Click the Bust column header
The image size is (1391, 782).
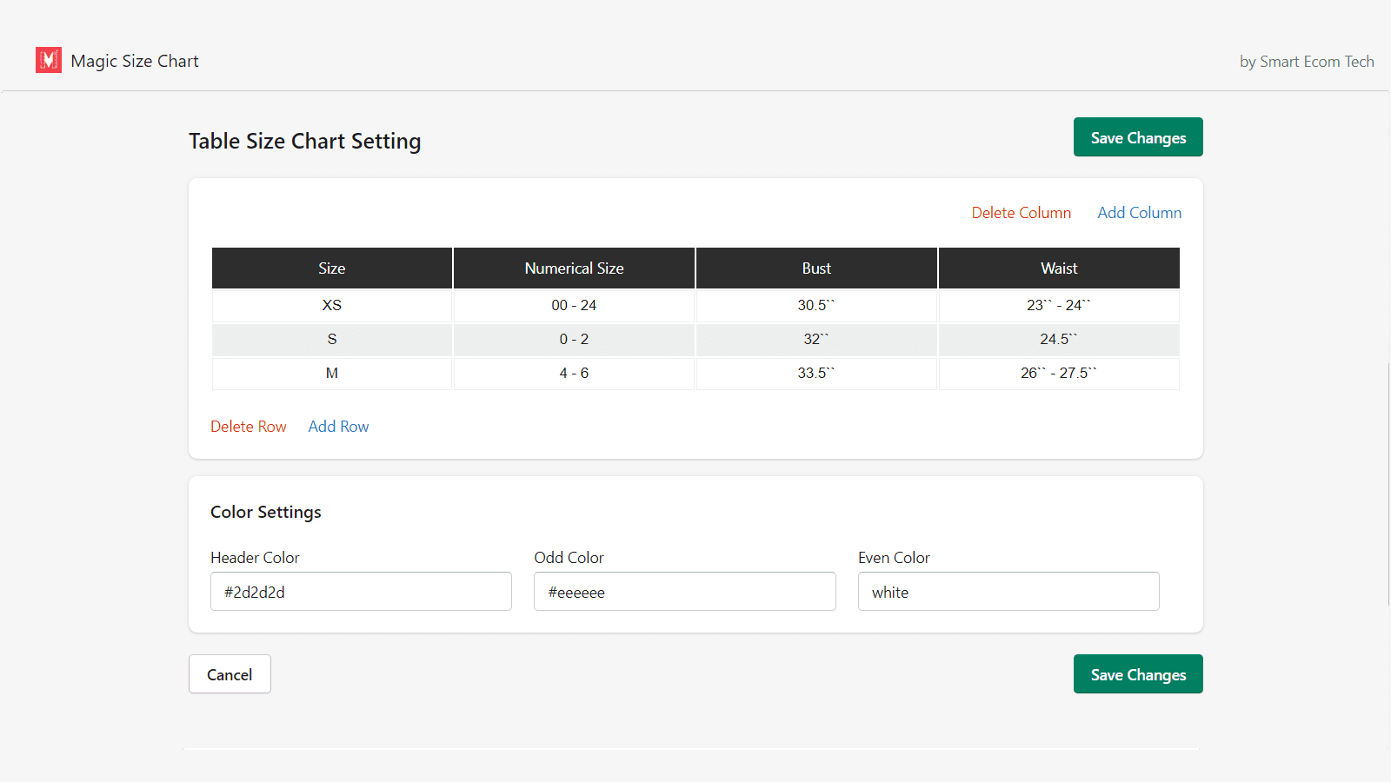click(816, 268)
